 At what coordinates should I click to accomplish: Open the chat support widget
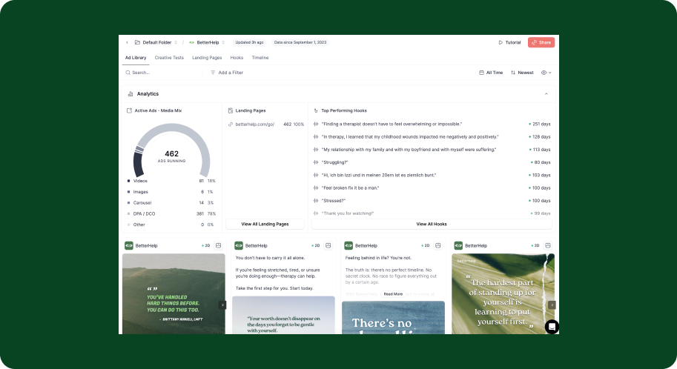click(552, 327)
